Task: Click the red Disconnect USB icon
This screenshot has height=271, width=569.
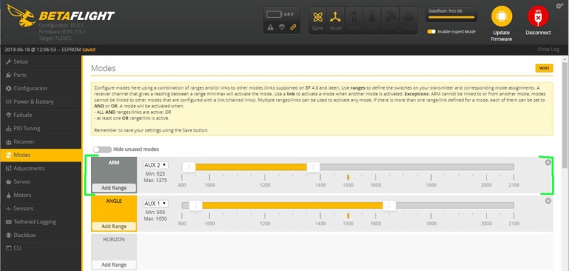Action: pyautogui.click(x=538, y=16)
